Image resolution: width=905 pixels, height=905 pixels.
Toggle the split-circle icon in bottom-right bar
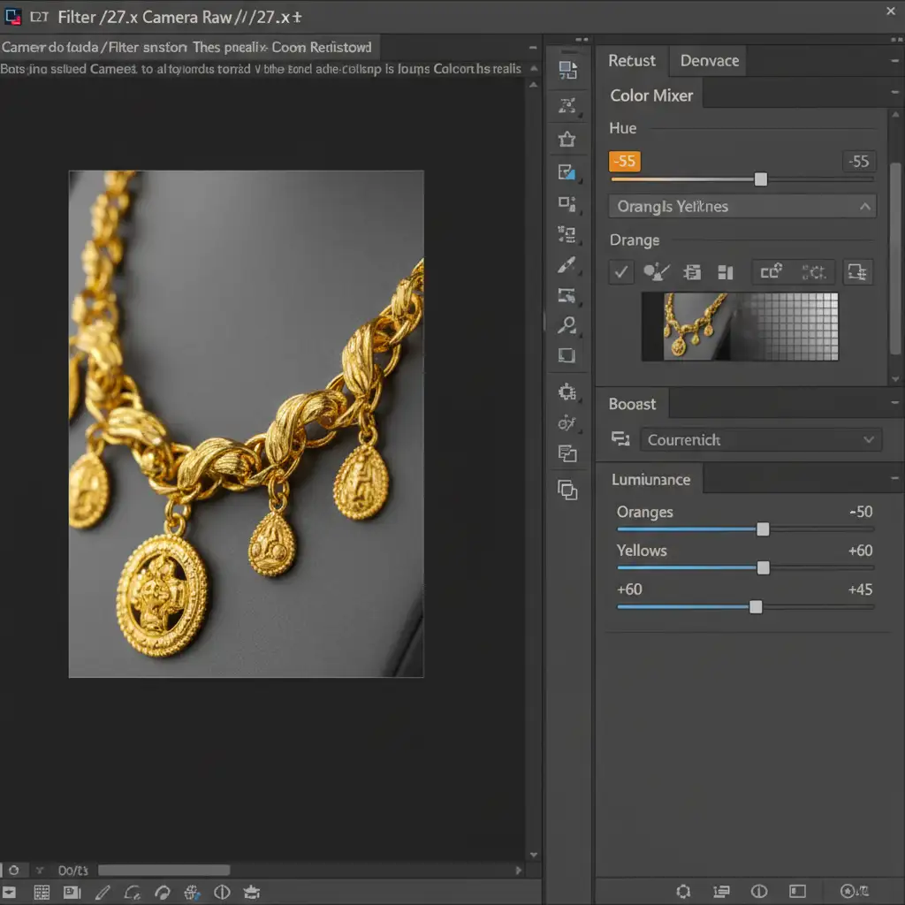coord(759,892)
